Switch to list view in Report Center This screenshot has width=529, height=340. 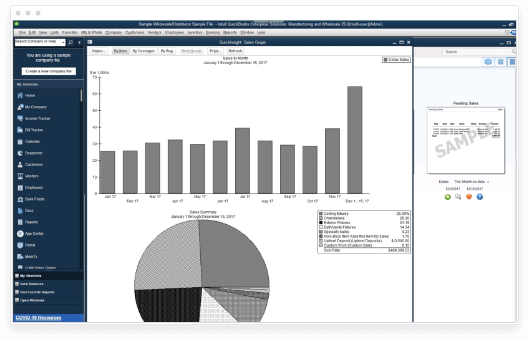pos(500,62)
